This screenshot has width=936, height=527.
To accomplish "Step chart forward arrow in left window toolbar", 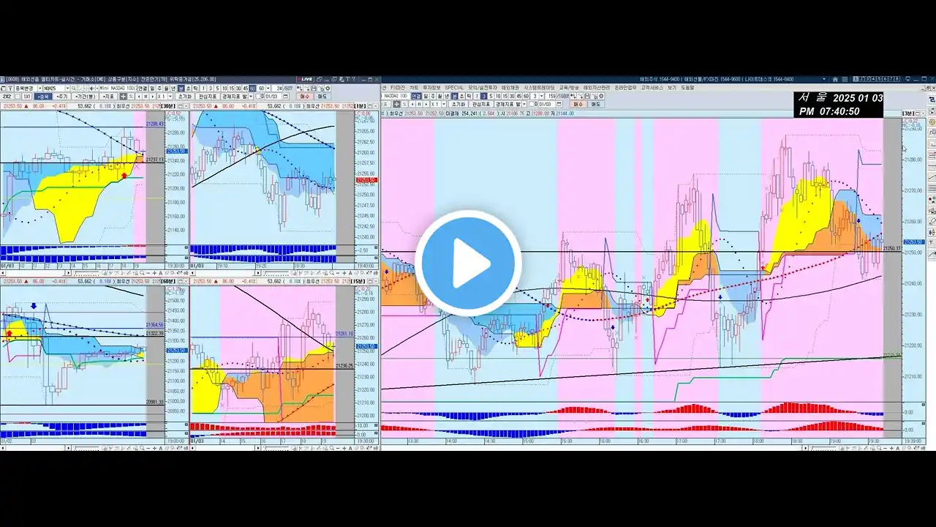I will tap(153, 97).
